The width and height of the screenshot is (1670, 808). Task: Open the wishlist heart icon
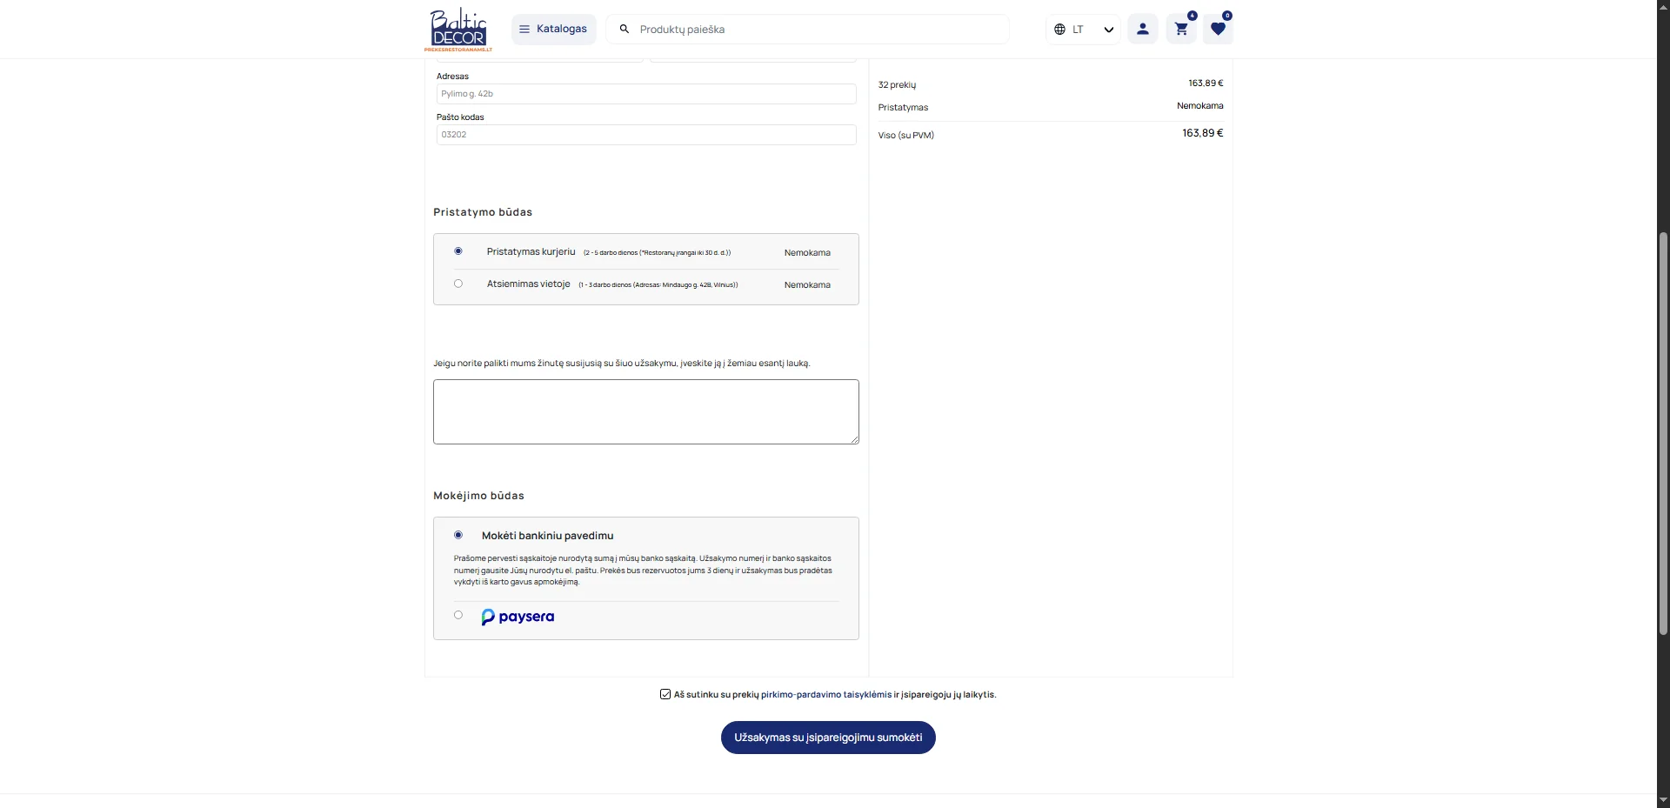coord(1218,29)
